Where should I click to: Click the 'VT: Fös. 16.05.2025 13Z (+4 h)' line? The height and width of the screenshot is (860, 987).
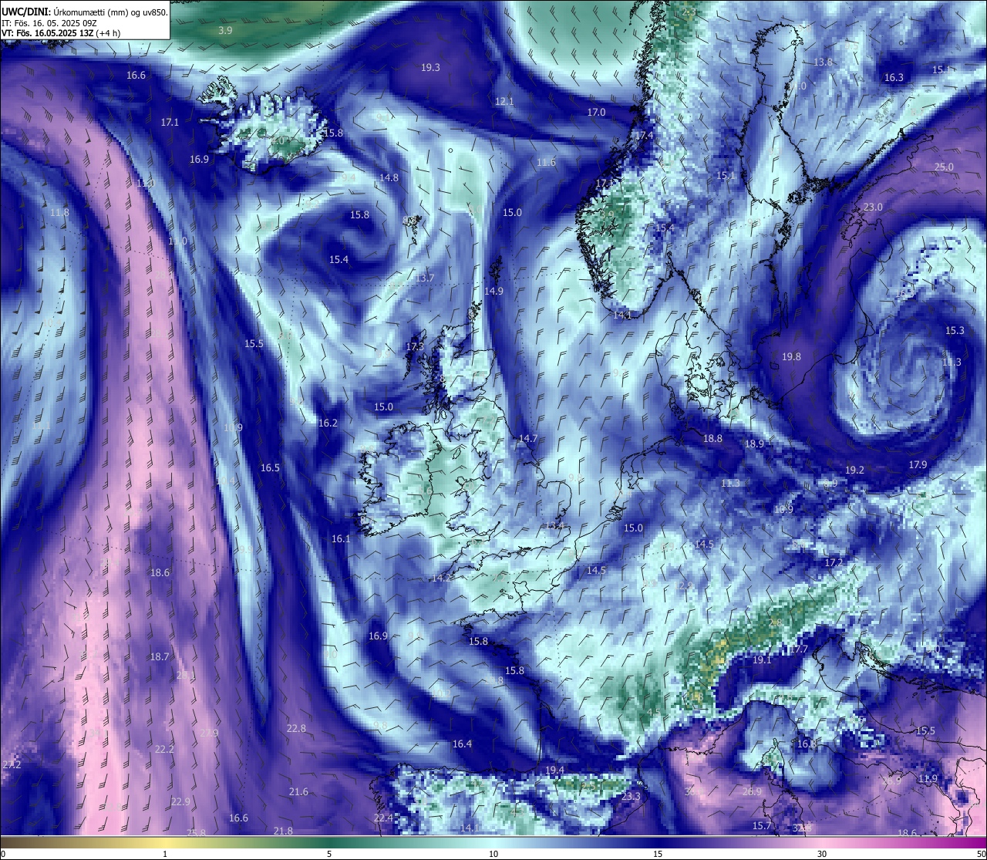(x=61, y=33)
